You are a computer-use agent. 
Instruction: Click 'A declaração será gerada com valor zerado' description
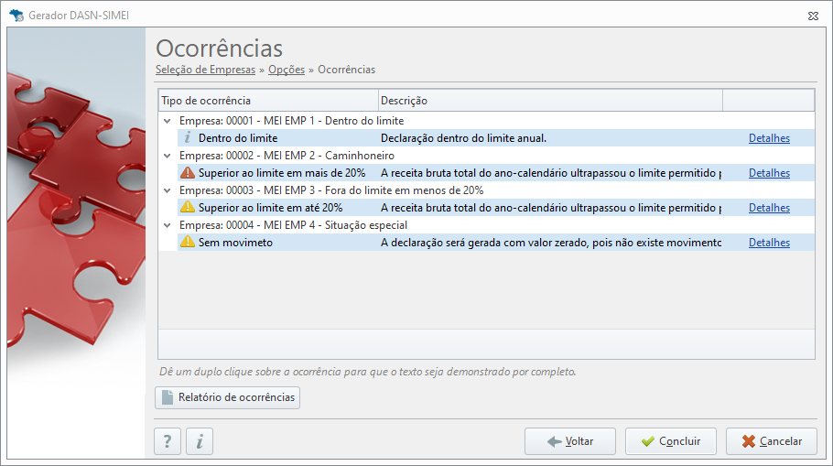551,243
